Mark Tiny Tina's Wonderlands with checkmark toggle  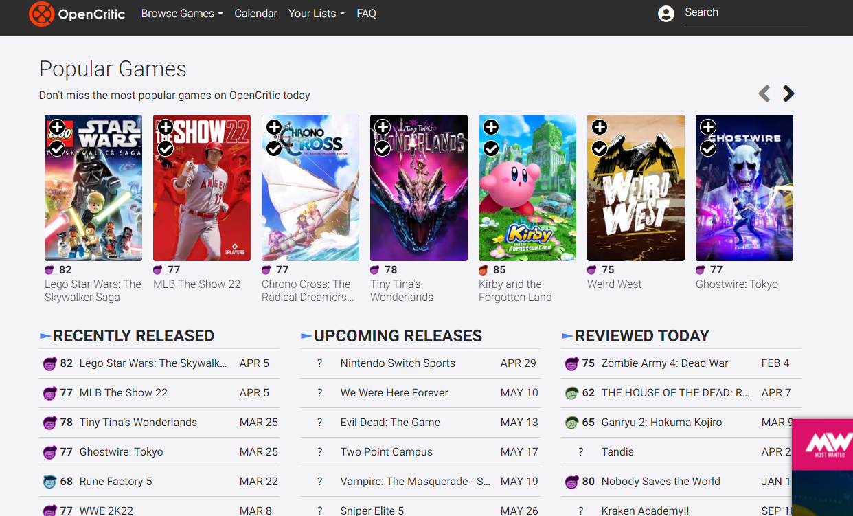[383, 148]
